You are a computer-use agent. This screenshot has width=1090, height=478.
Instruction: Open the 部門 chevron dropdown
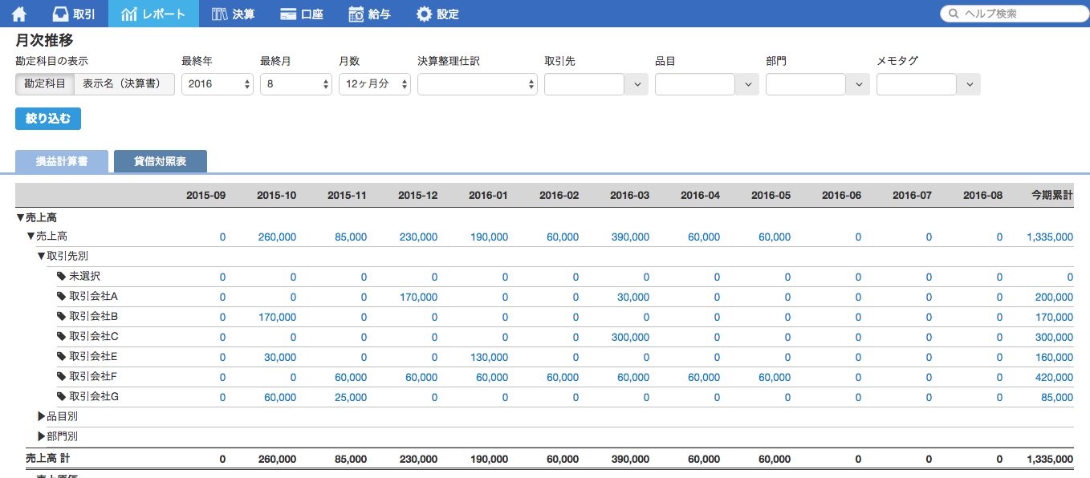(x=858, y=84)
